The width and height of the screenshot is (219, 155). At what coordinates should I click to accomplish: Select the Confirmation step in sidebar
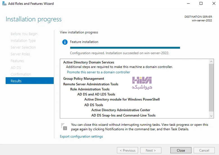(21, 74)
